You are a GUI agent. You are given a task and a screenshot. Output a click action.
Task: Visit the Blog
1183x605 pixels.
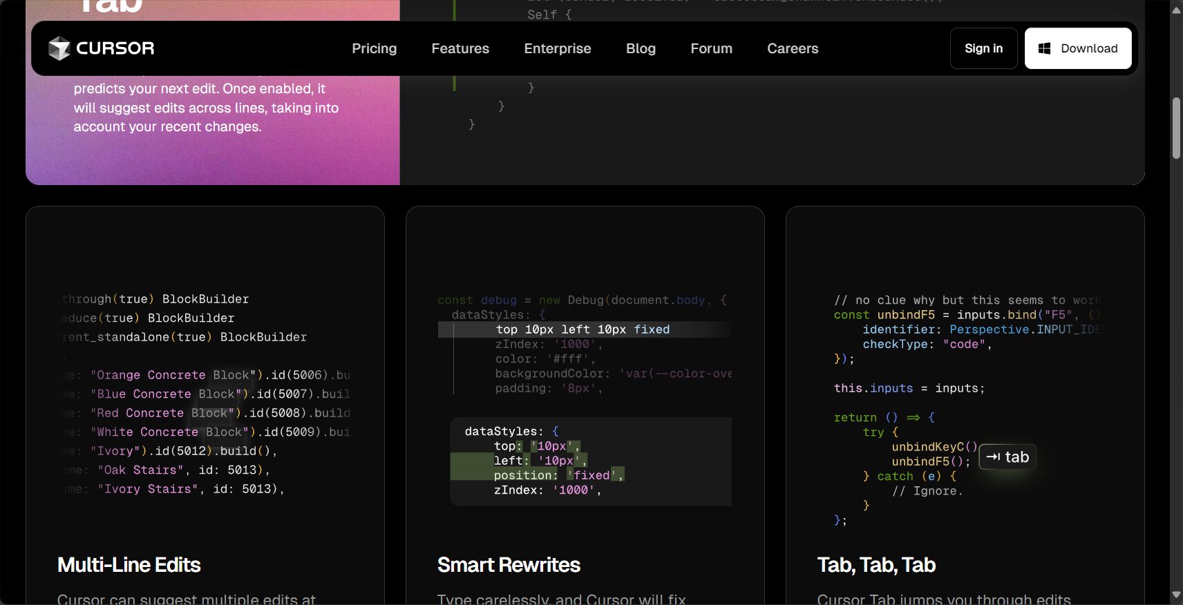tap(641, 48)
